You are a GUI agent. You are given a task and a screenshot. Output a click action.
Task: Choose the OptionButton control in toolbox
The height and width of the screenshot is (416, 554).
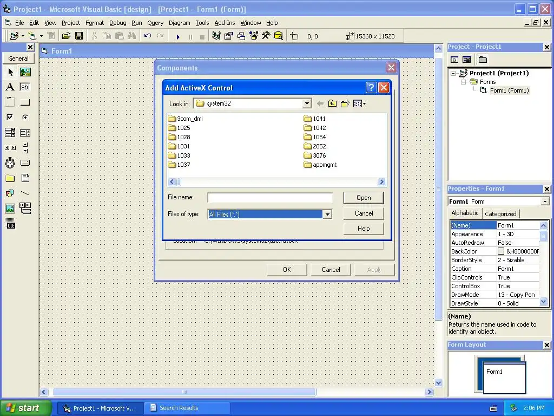click(x=25, y=117)
